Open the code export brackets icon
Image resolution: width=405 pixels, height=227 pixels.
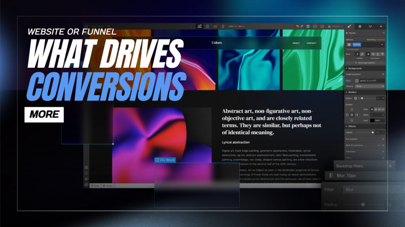click(315, 26)
